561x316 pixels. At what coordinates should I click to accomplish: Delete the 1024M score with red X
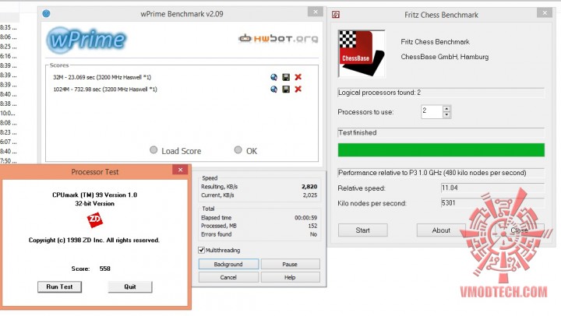(298, 89)
